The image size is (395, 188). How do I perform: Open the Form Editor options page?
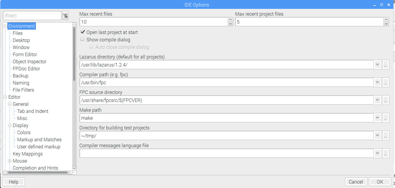25,54
